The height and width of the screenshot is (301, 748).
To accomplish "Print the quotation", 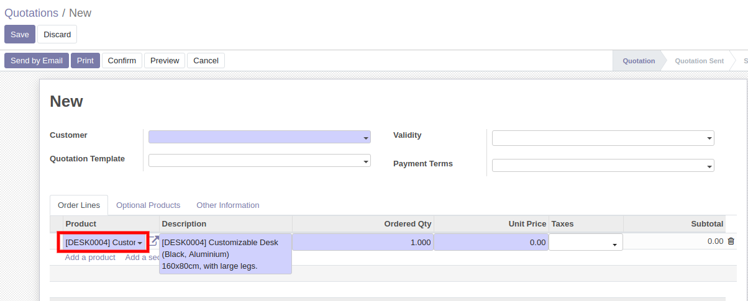I will point(85,60).
